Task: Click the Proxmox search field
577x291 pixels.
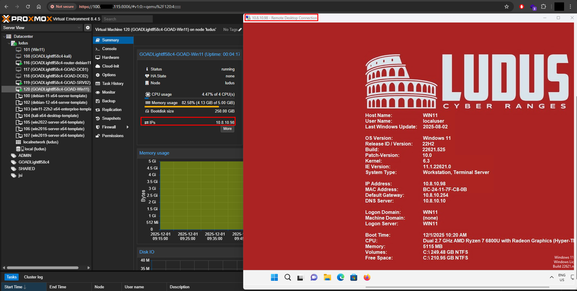Action: (127, 19)
